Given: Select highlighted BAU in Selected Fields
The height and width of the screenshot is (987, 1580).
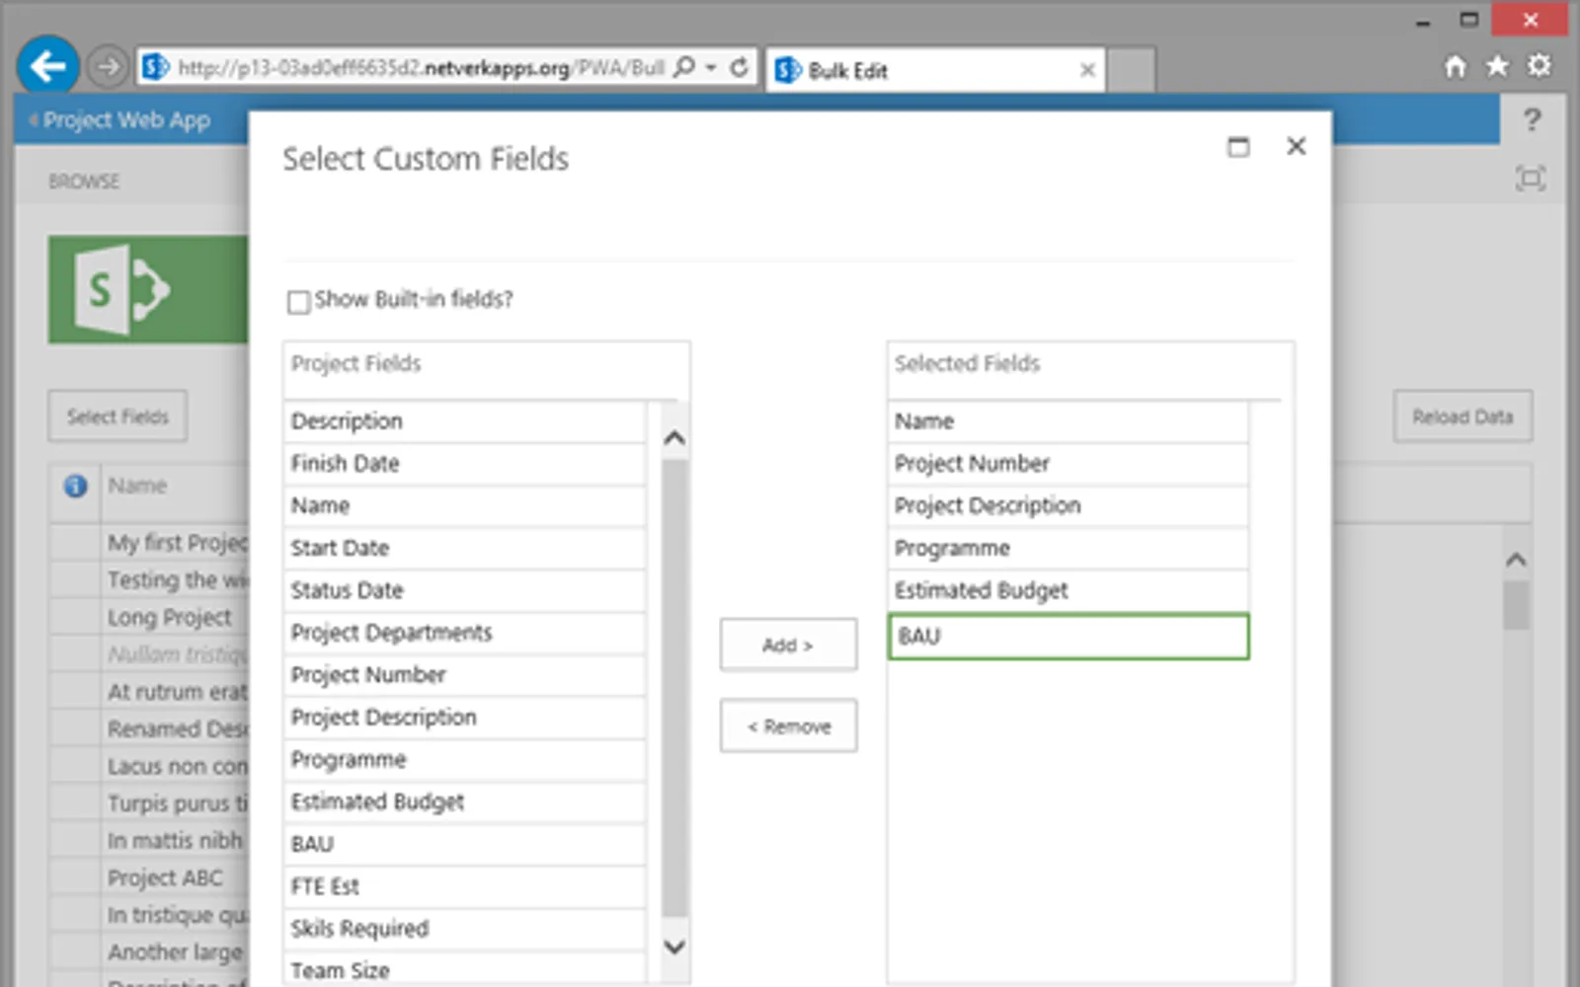Looking at the screenshot, I should [1068, 637].
